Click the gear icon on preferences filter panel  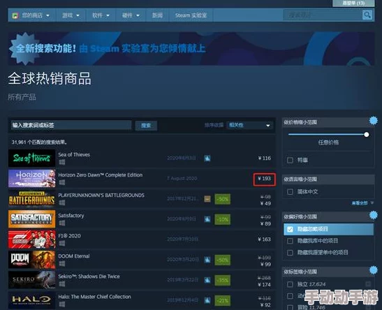[x=373, y=215]
